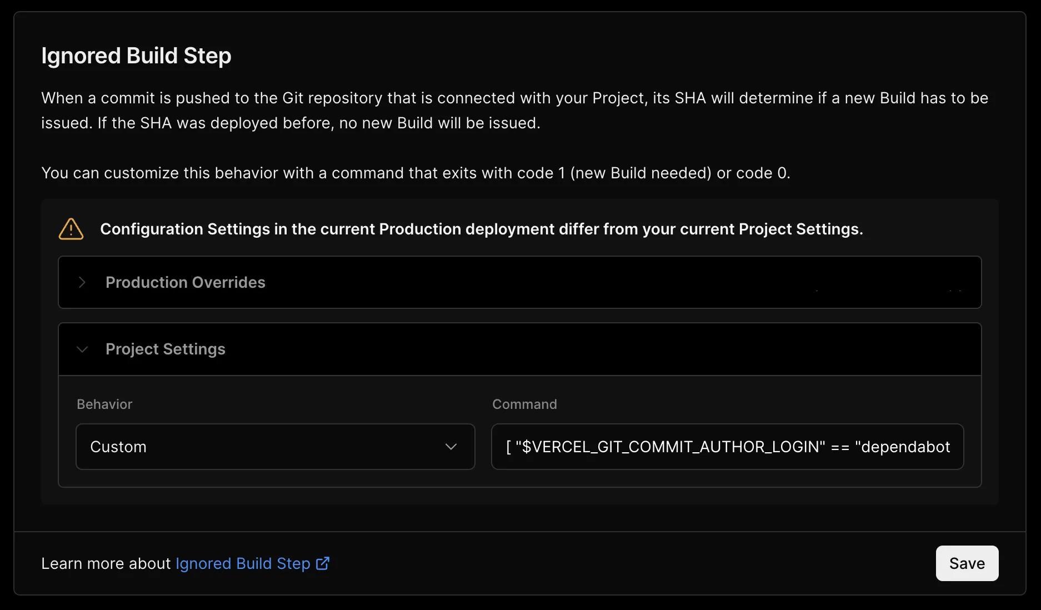Click the Project Settings down chevron icon
This screenshot has height=610, width=1041.
(x=82, y=349)
